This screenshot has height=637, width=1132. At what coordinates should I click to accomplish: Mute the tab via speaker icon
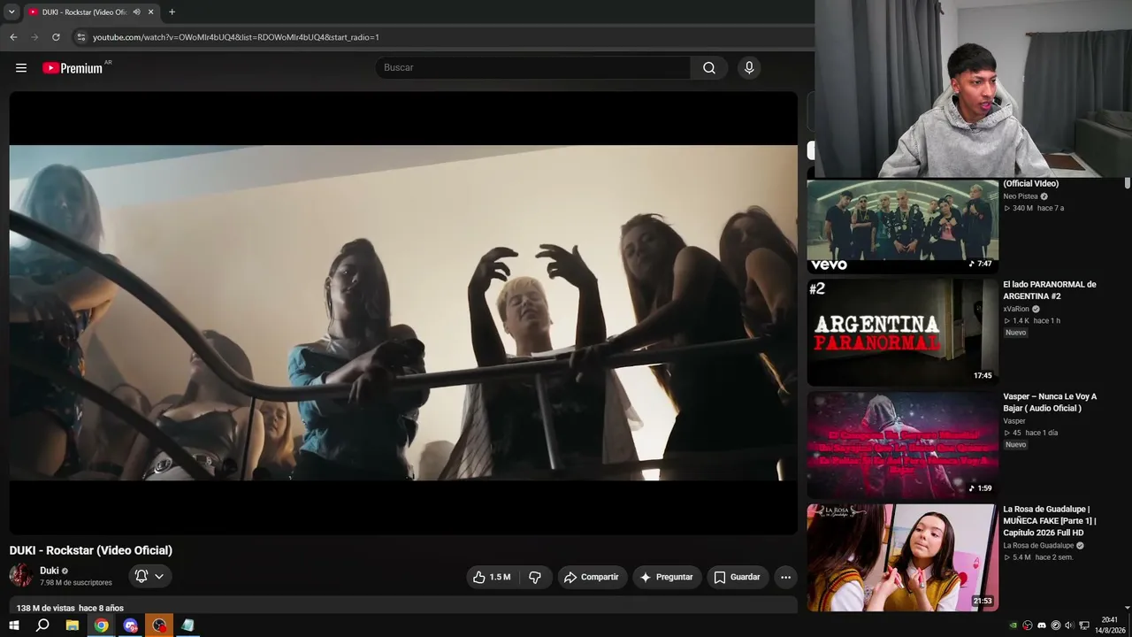click(x=136, y=12)
